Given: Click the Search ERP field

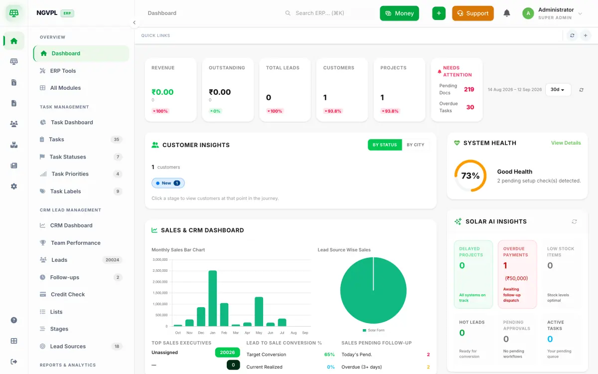Looking at the screenshot, I should point(326,13).
